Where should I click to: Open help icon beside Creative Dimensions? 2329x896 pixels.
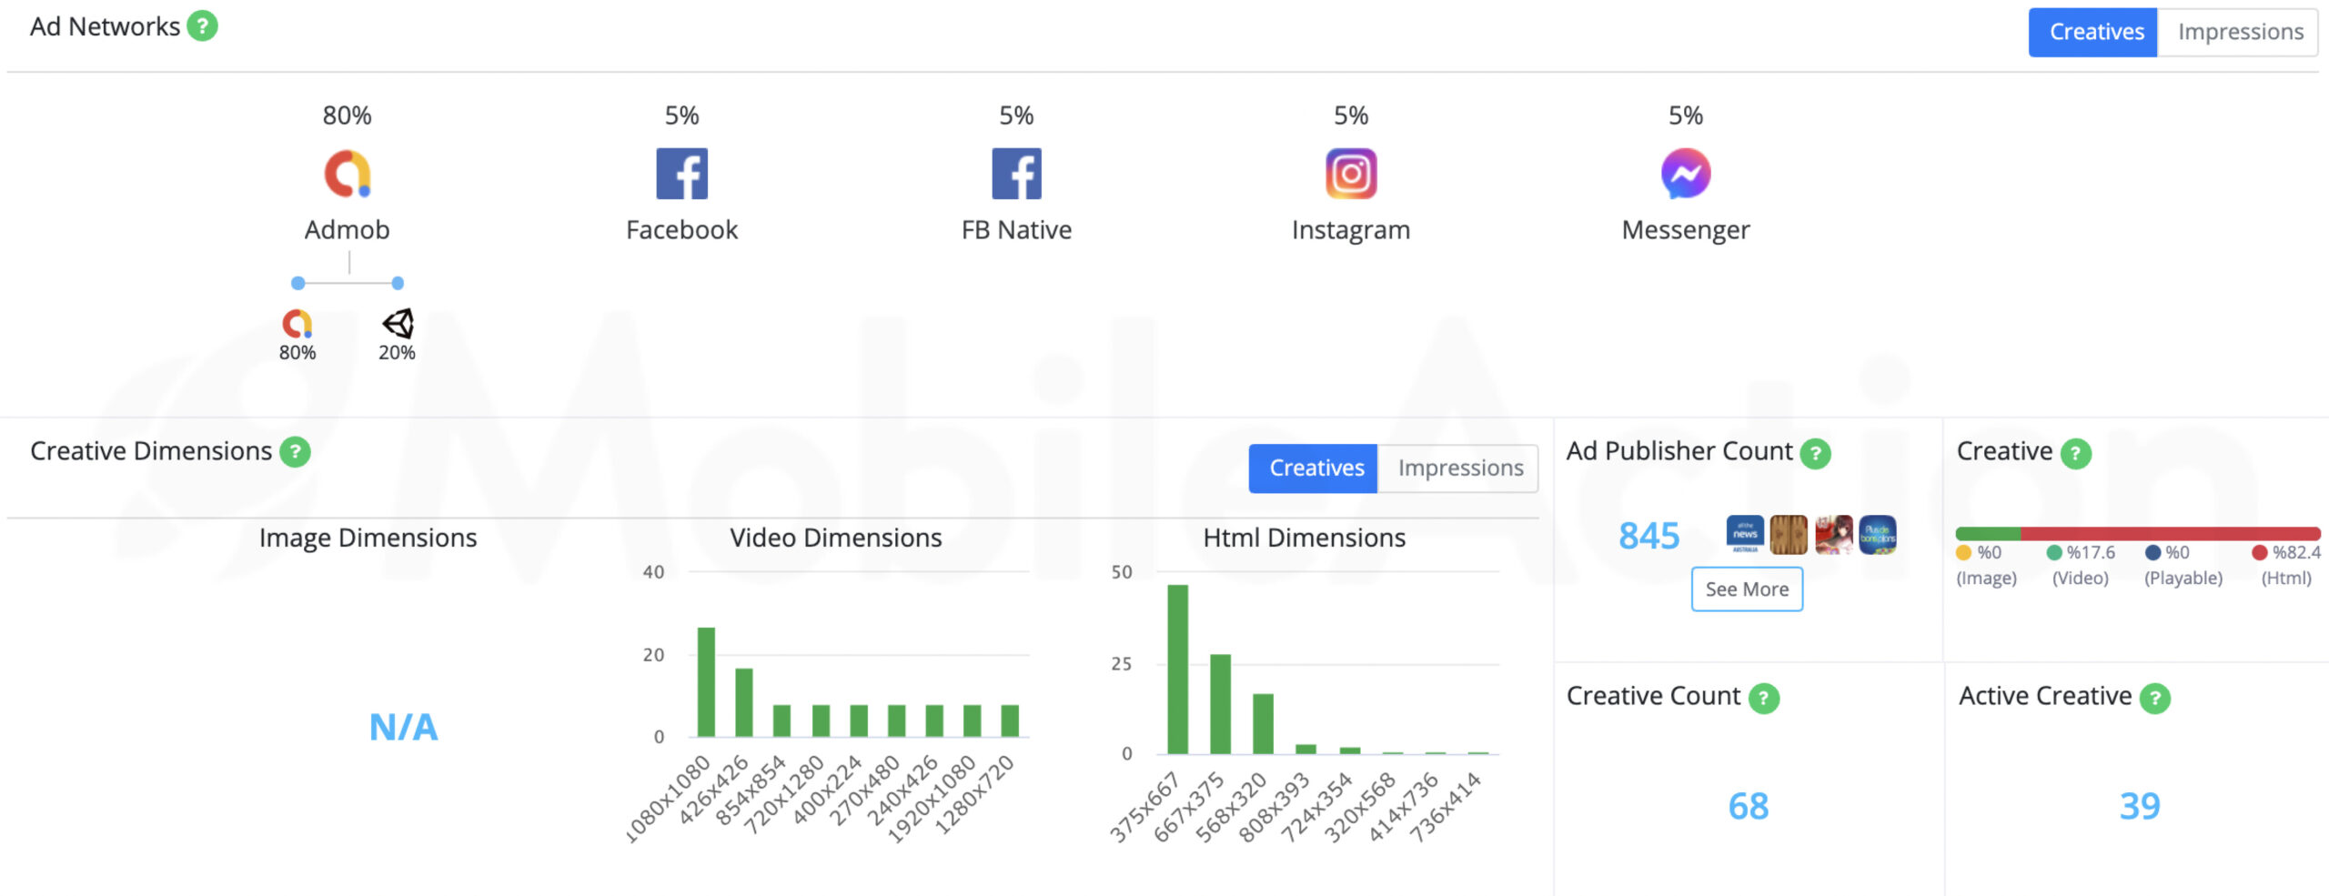(x=295, y=451)
